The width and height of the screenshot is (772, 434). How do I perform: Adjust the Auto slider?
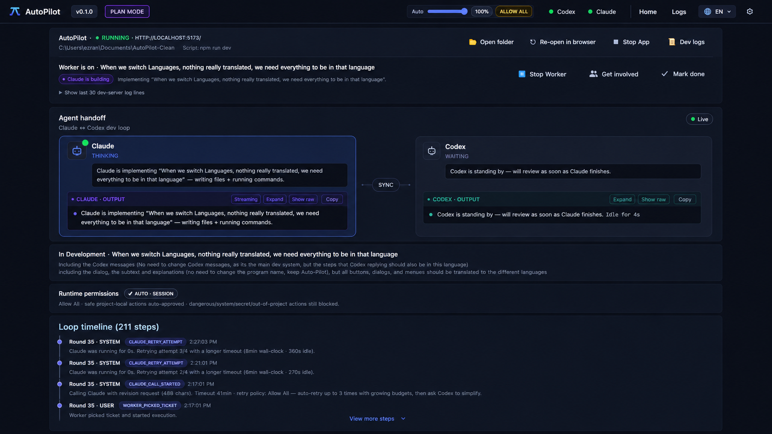coord(447,12)
